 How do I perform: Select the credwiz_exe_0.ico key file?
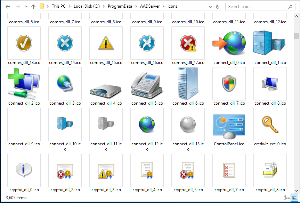point(270,125)
